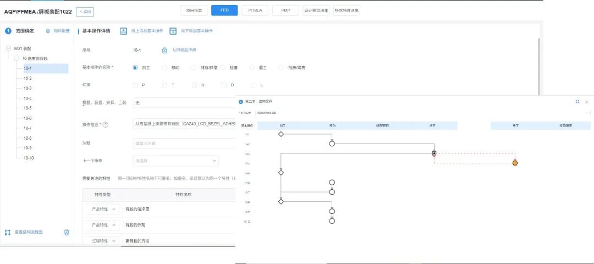Check the P switching checkbox
594x264 pixels.
pyautogui.click(x=135, y=85)
